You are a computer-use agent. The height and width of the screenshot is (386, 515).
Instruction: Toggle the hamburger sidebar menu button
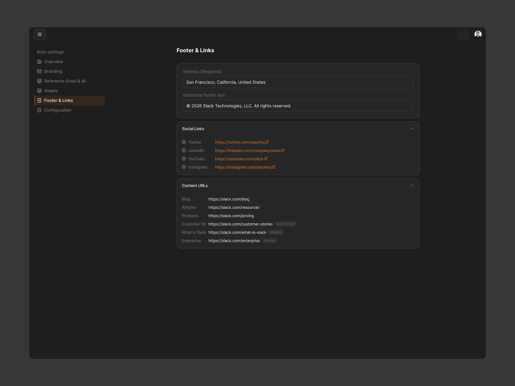coord(40,35)
